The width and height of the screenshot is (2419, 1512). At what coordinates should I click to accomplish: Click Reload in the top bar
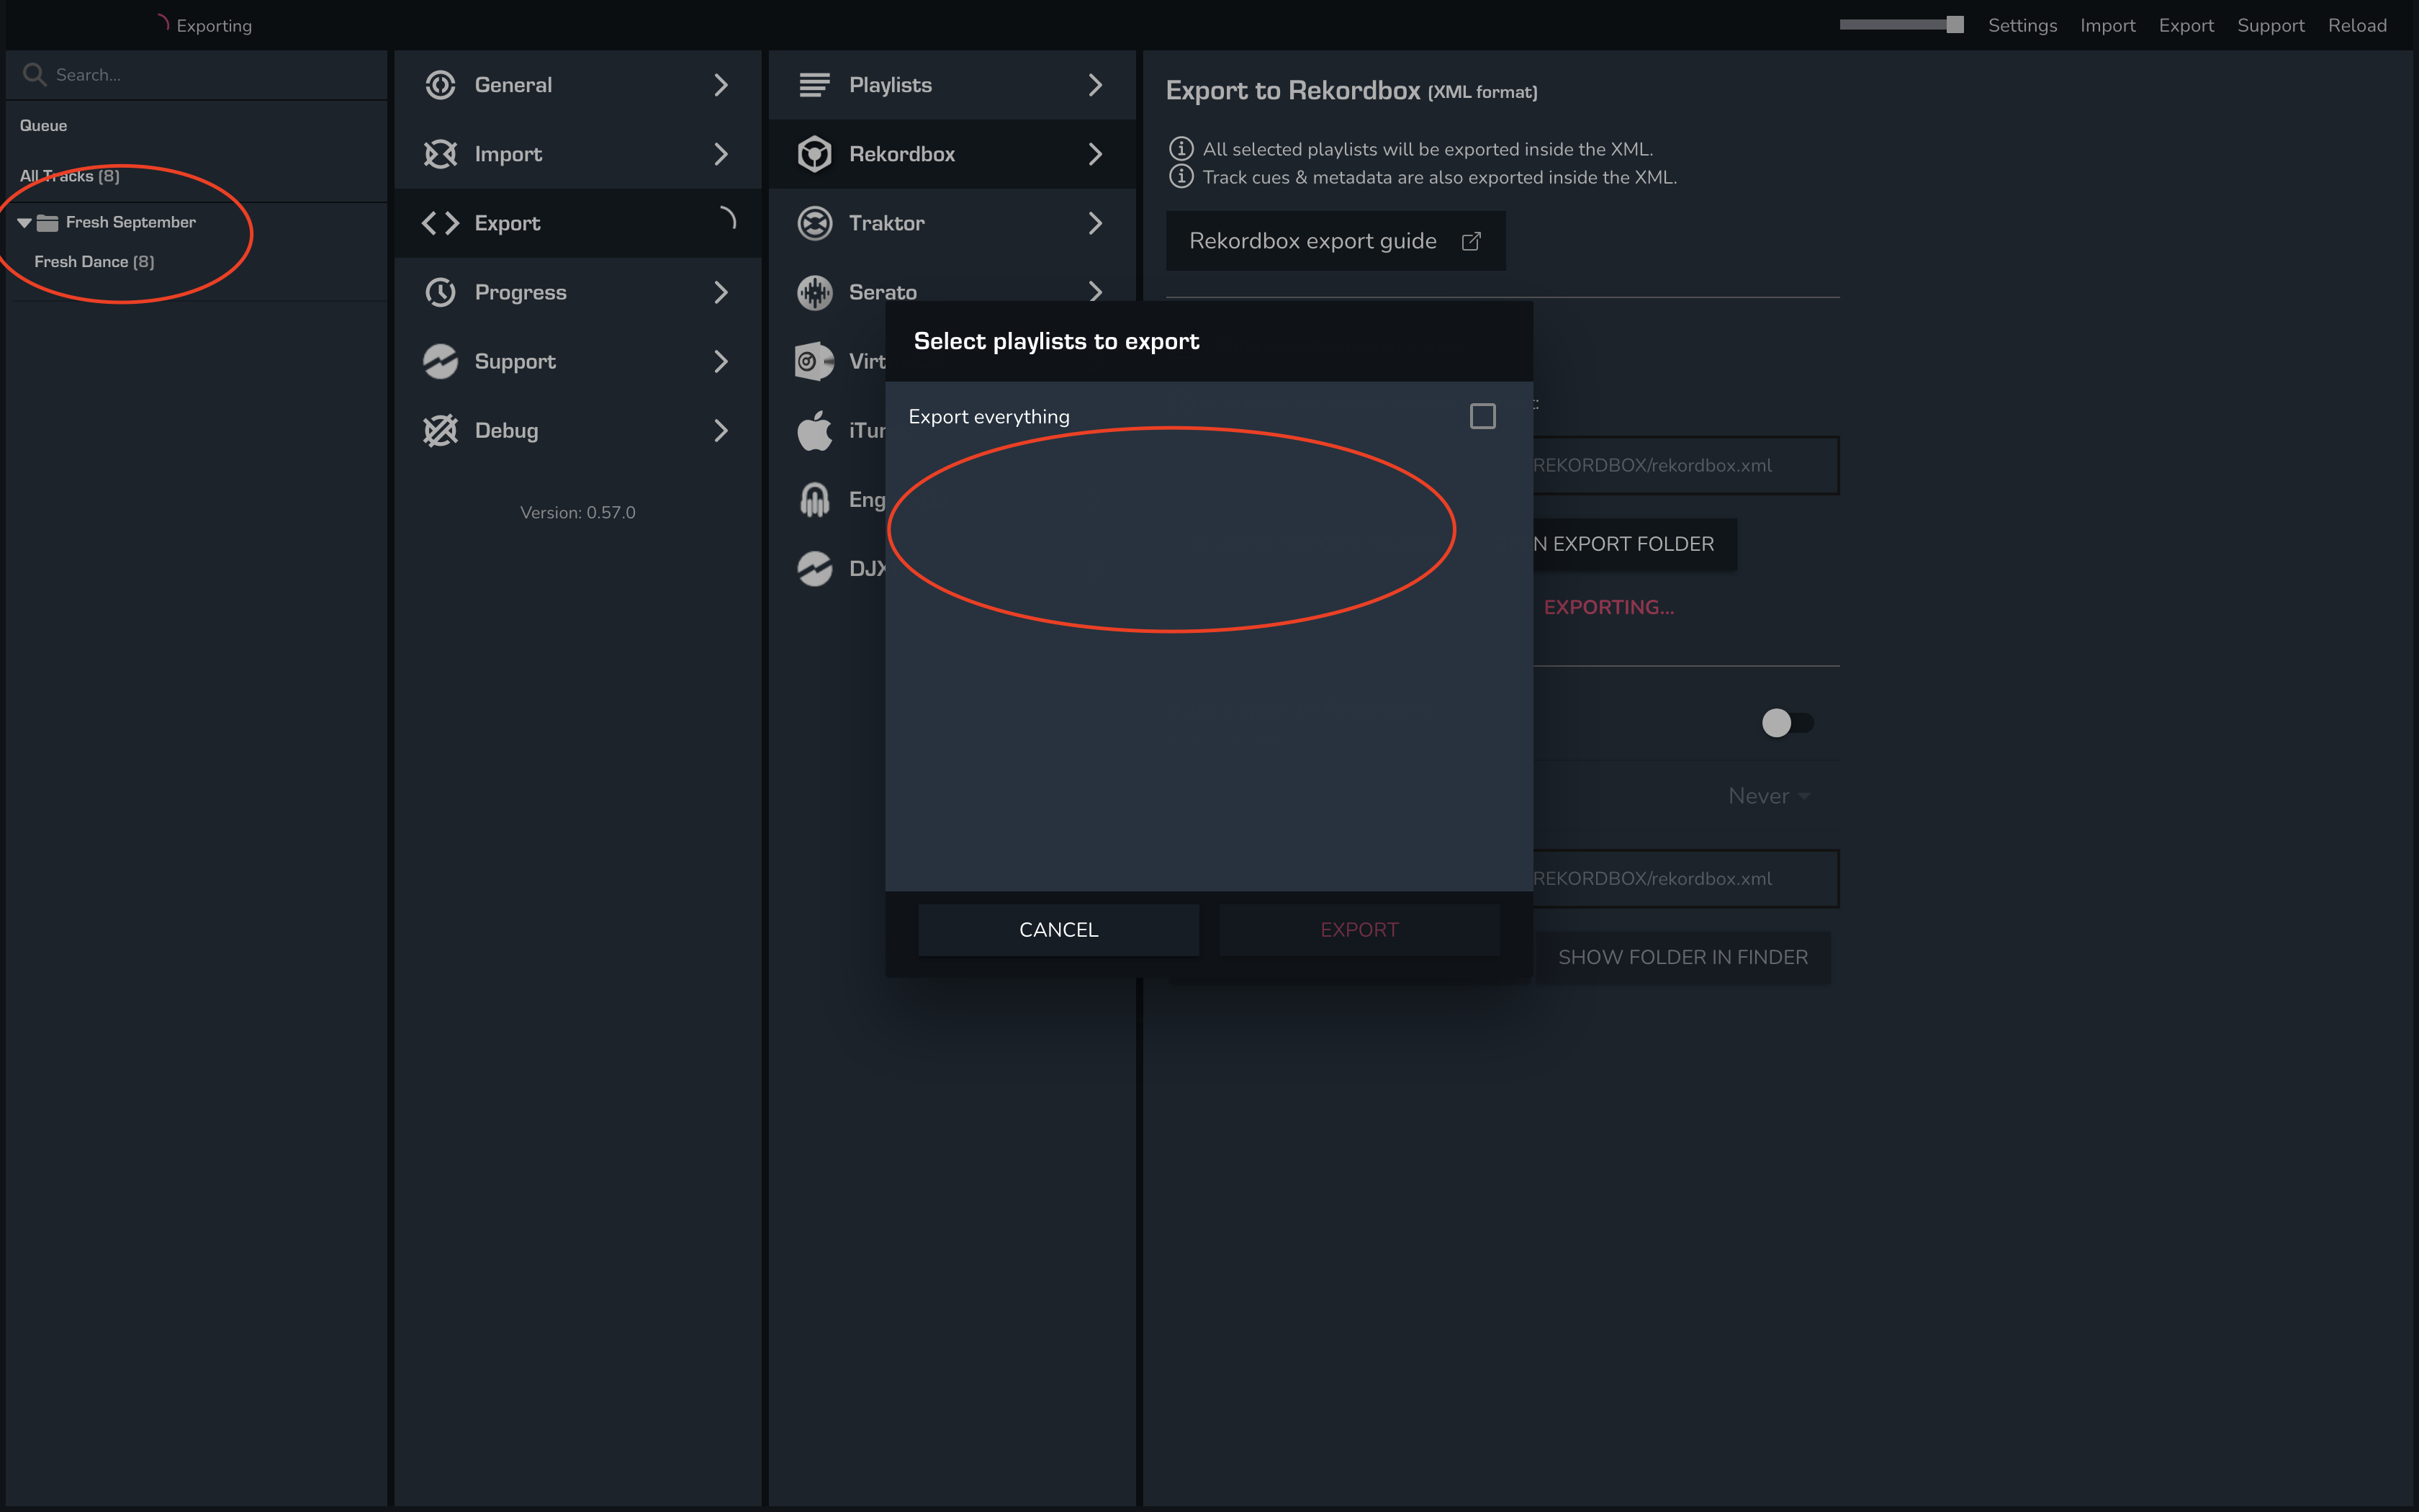point(2356,25)
